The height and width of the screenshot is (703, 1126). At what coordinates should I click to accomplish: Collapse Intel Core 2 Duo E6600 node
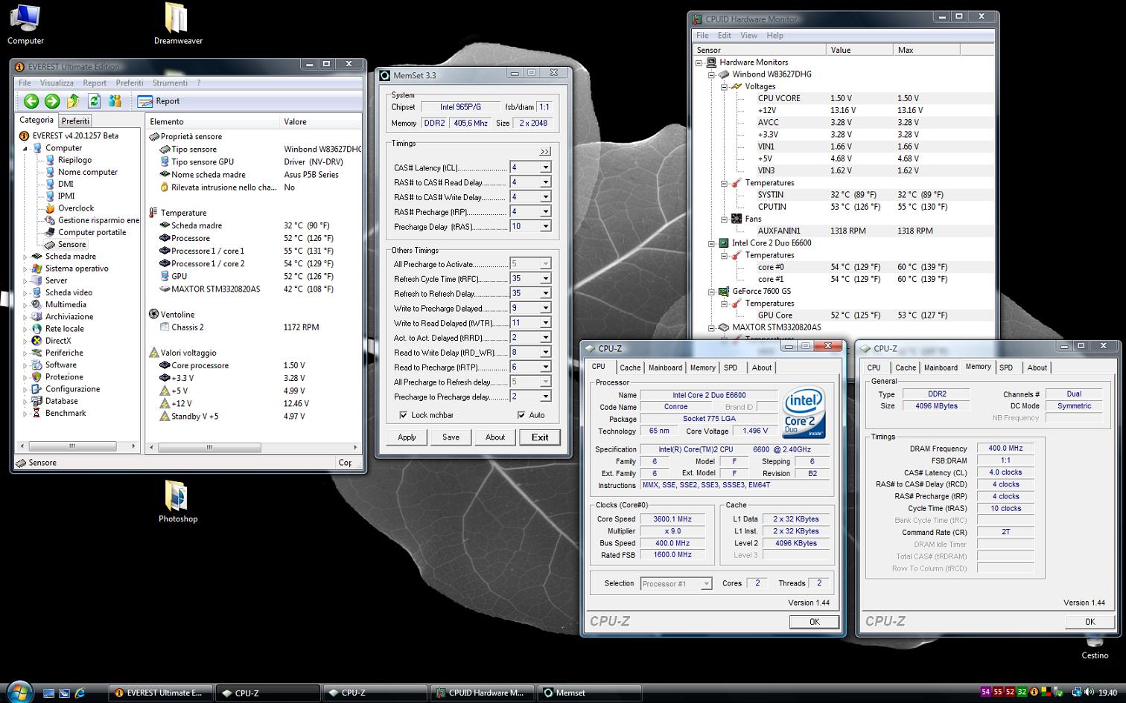(x=710, y=243)
